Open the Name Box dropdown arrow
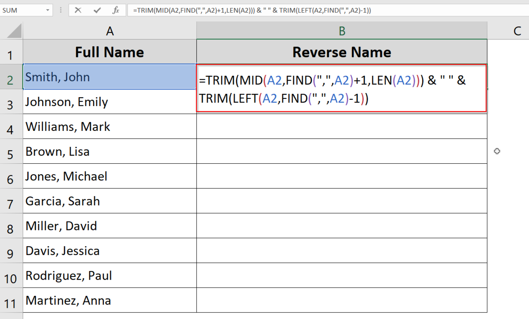Screen dimensions: 529x319 (48, 10)
